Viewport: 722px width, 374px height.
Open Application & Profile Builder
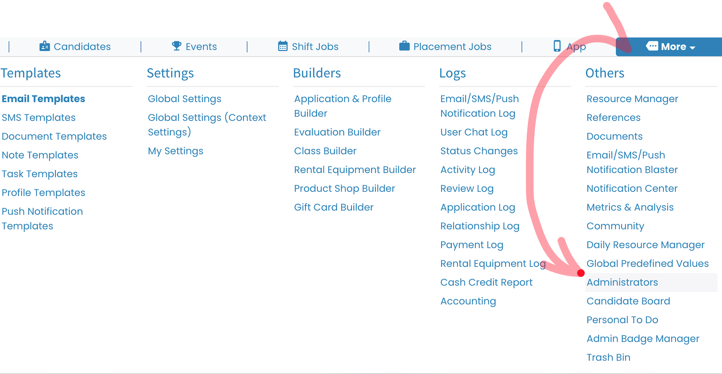[342, 106]
